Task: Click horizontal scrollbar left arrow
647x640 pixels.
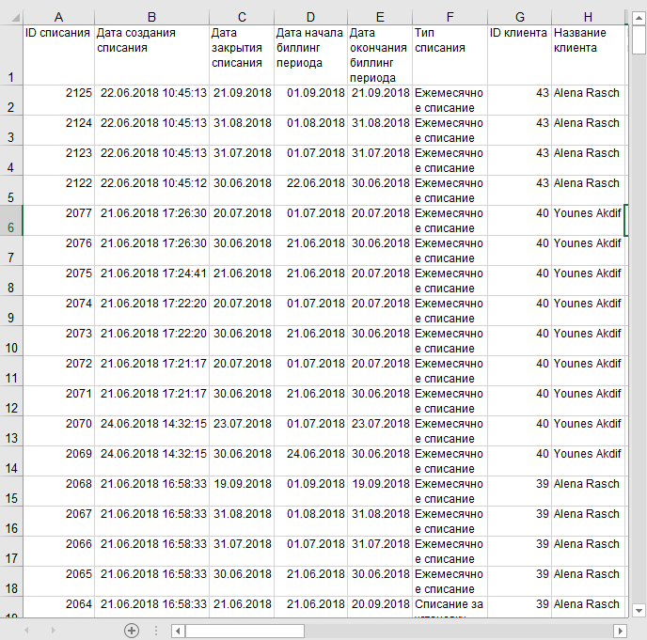Action: coord(178,631)
